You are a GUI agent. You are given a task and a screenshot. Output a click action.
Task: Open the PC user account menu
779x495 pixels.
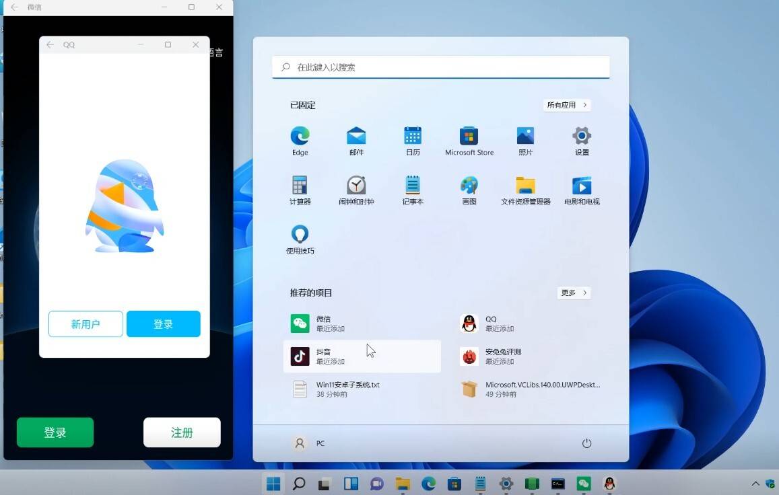[309, 443]
